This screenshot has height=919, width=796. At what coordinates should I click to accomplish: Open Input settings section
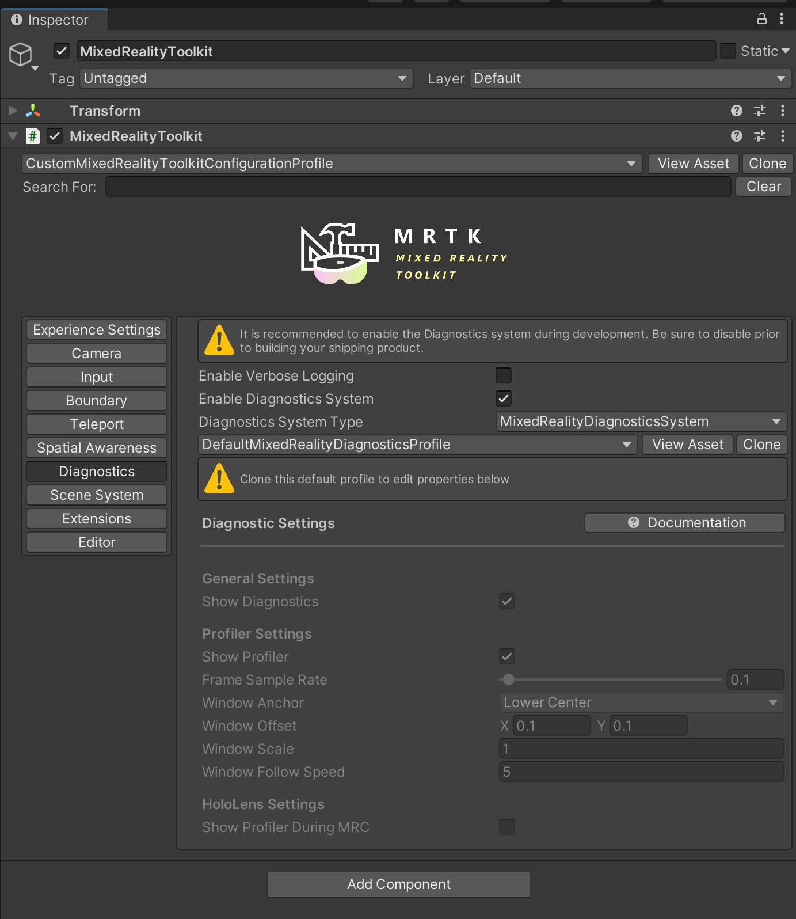tap(97, 377)
